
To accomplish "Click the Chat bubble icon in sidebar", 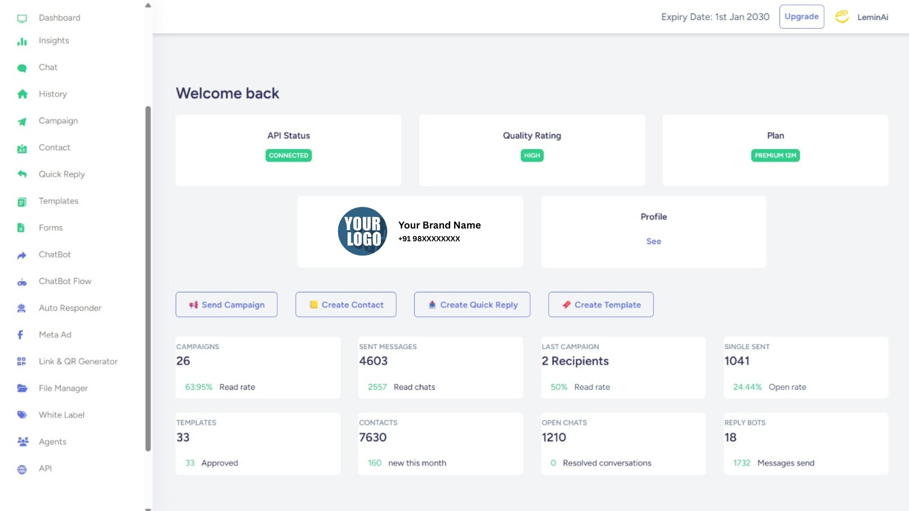I will coord(22,68).
